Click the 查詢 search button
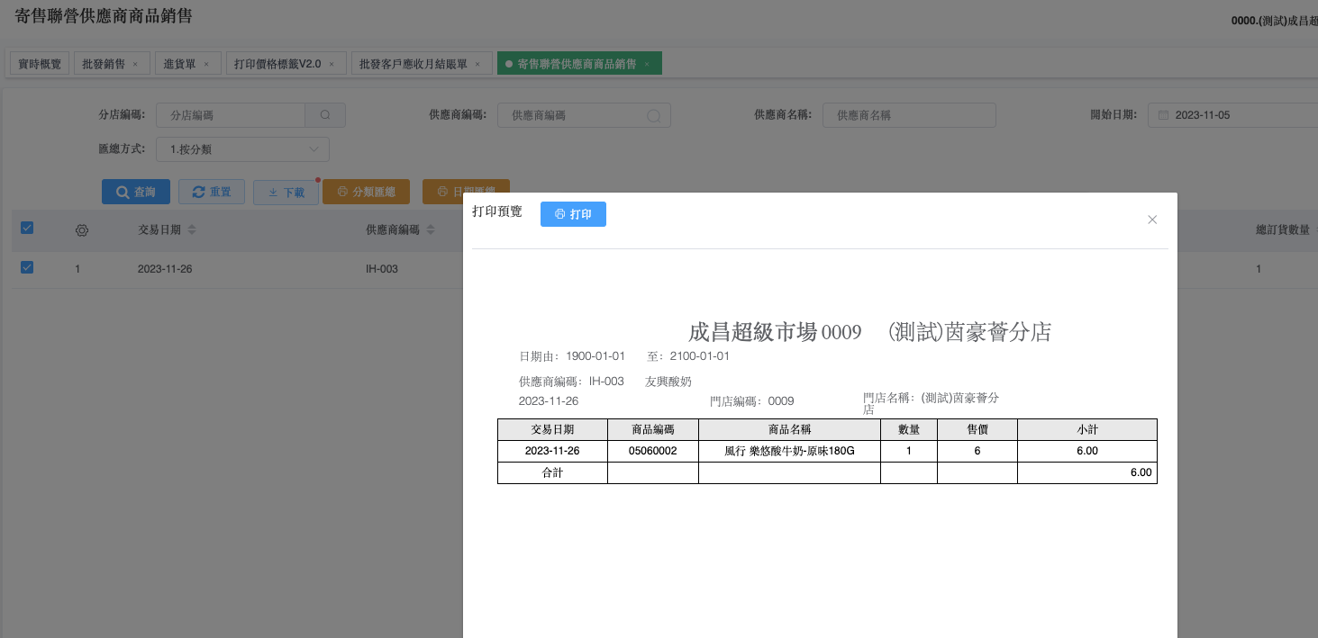Image resolution: width=1318 pixels, height=638 pixels. coord(136,192)
